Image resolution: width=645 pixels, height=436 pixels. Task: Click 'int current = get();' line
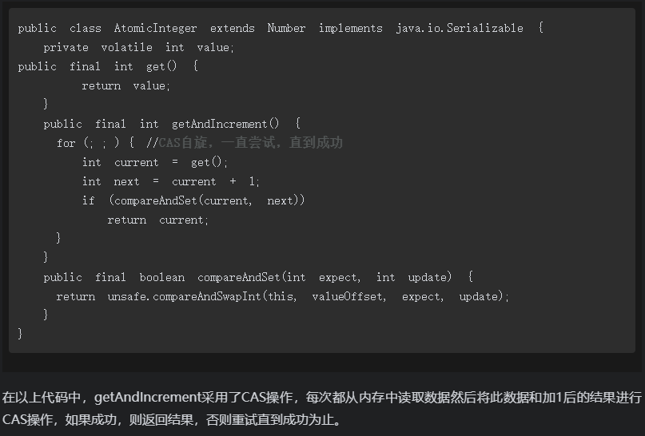pos(155,162)
